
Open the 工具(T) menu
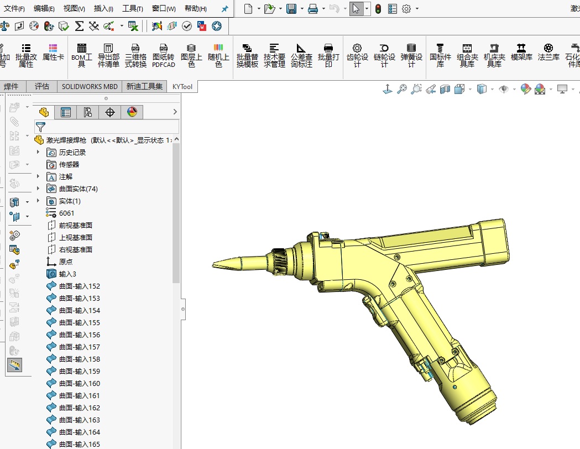tap(132, 9)
